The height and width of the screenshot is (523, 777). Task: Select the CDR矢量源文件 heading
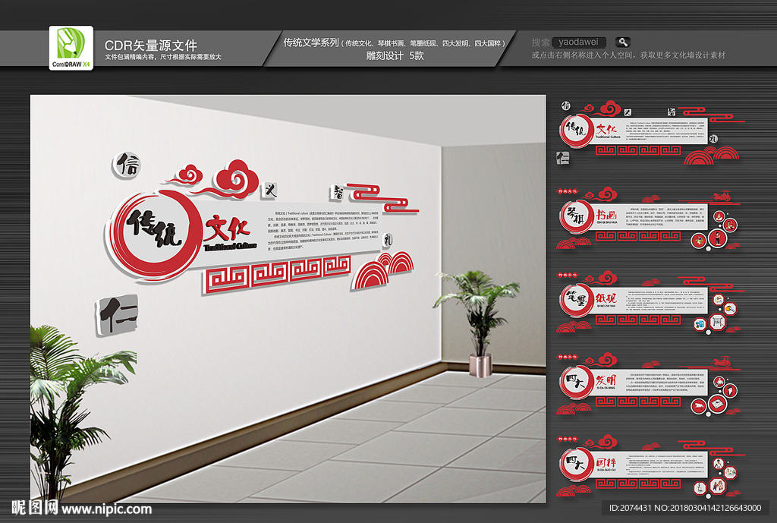[x=151, y=45]
